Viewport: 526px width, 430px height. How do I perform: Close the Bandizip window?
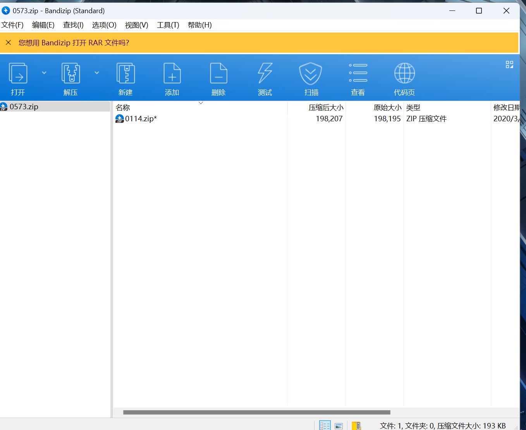(x=506, y=10)
